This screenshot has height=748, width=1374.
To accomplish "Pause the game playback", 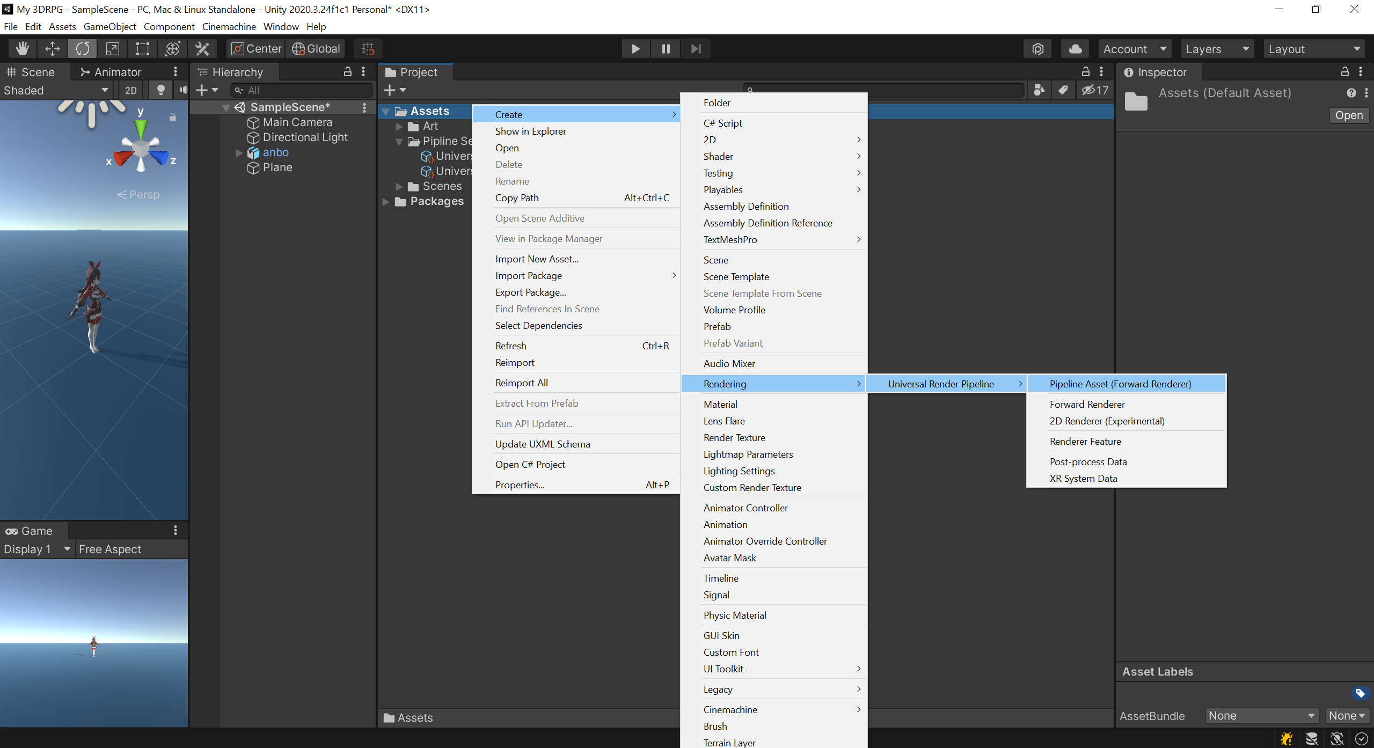I will pos(666,49).
